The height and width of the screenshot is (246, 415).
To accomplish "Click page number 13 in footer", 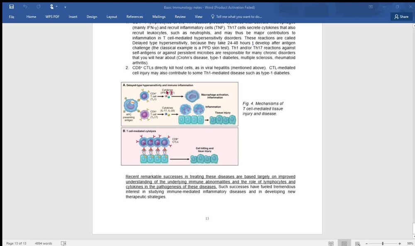I will [x=207, y=219].
